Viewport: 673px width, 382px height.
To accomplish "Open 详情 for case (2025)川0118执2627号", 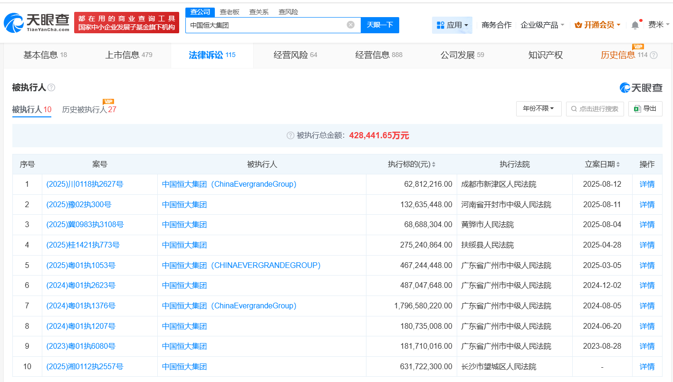I will click(647, 184).
